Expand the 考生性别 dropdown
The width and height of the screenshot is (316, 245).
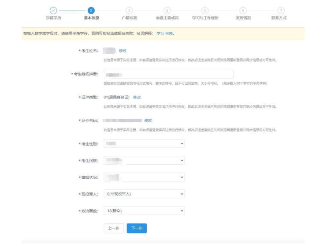[144, 143]
